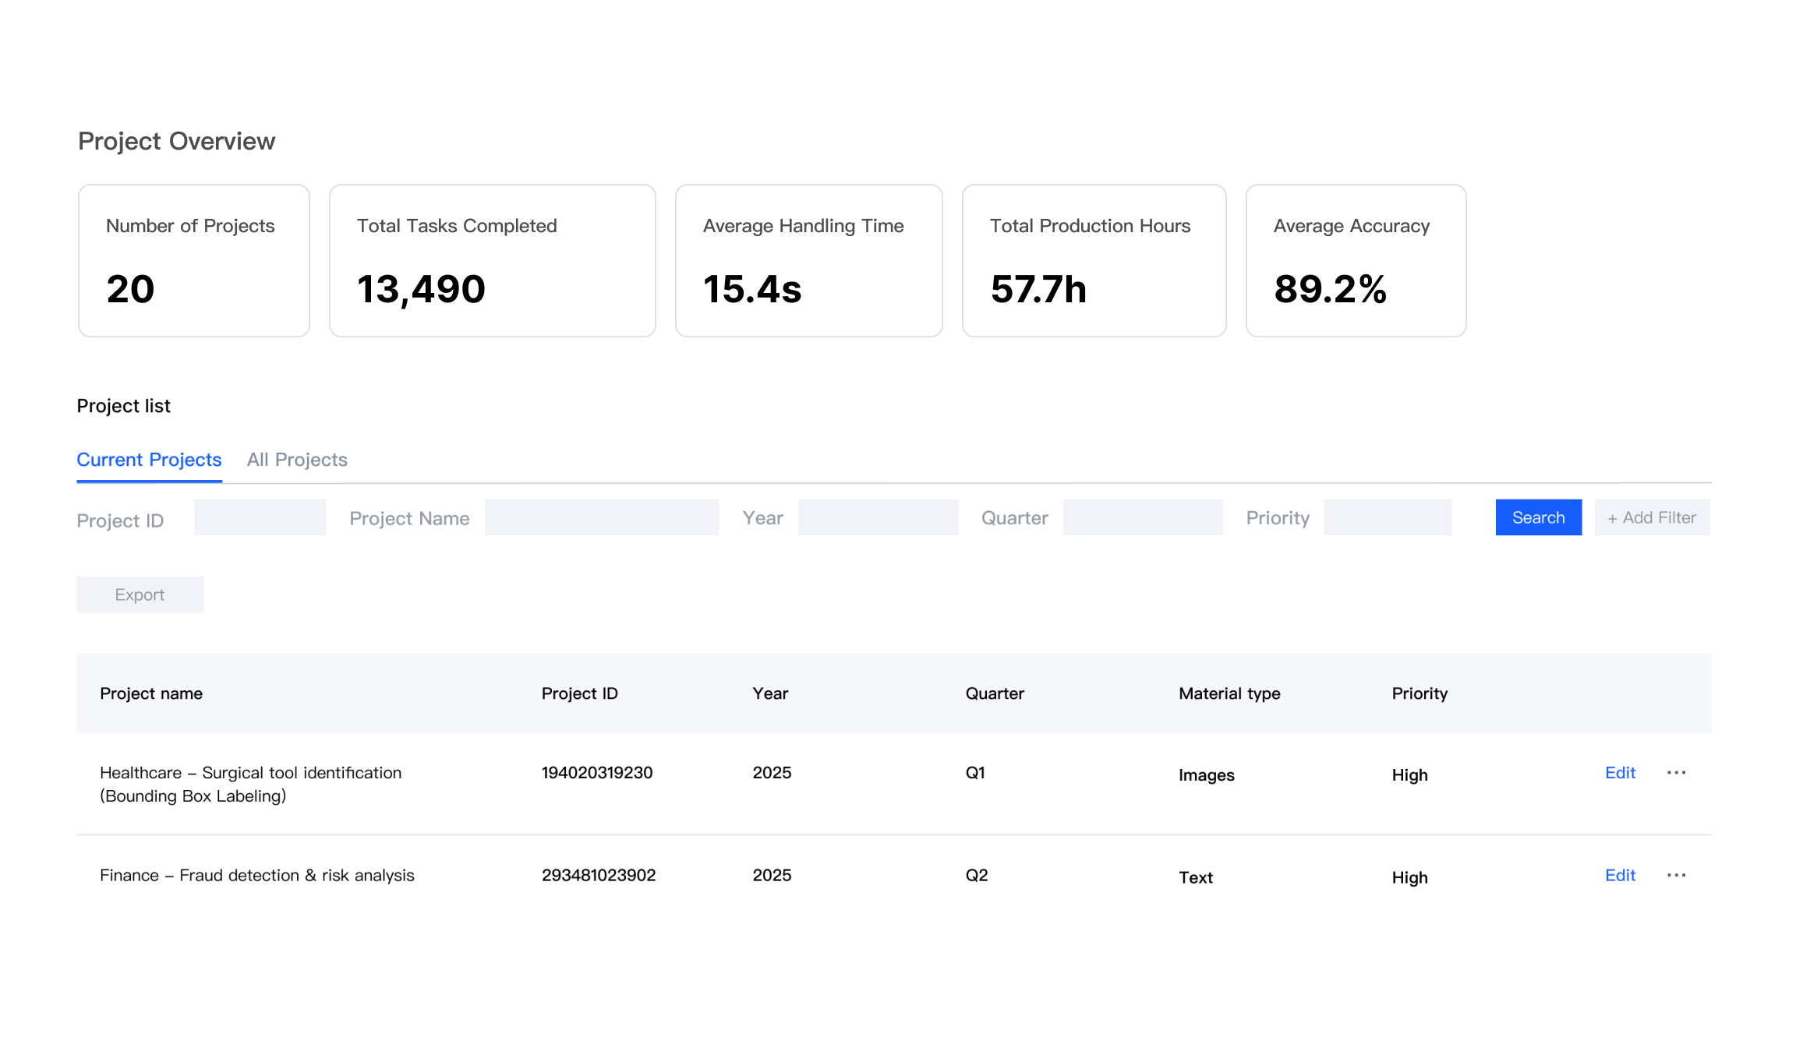Click the Total Tasks Completed card

coord(492,260)
